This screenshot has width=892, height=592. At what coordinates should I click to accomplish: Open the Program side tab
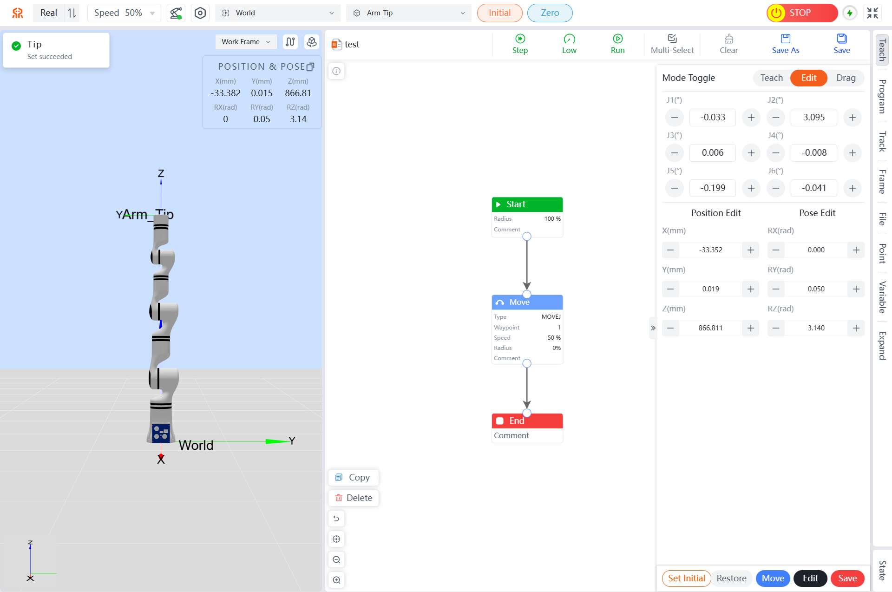tap(882, 96)
